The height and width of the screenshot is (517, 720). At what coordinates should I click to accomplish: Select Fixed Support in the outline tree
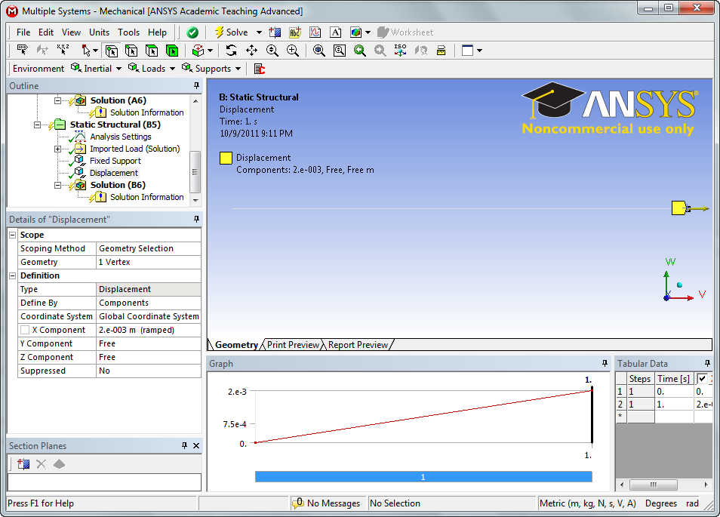(x=115, y=162)
